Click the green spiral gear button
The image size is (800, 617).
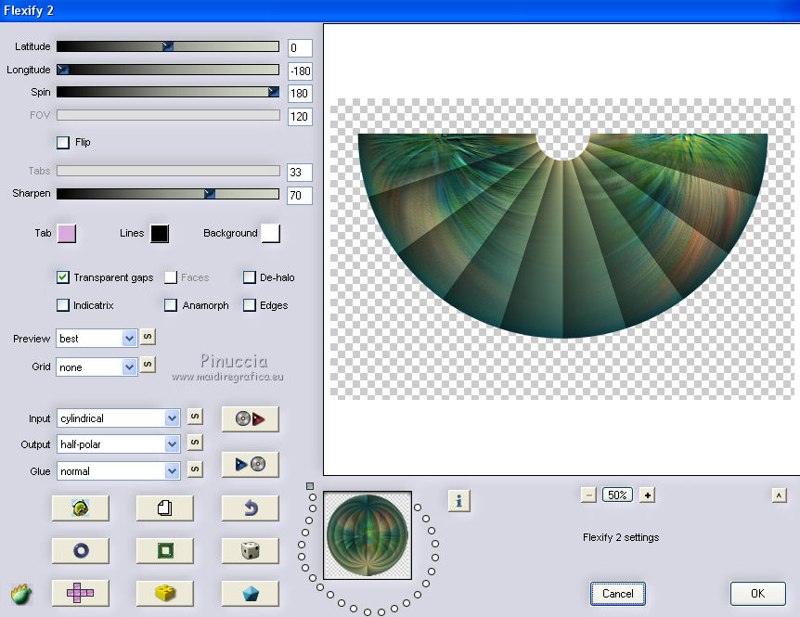point(80,508)
